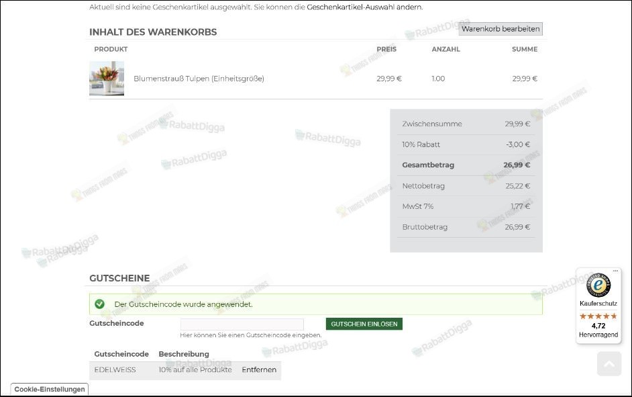Click the Käuferschutz label in widget
The image size is (632, 397).
tap(598, 304)
